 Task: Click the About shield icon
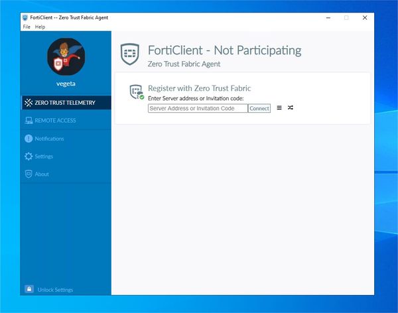click(x=29, y=174)
